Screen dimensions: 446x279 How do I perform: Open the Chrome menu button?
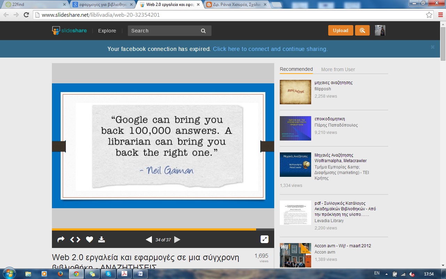coord(440,15)
